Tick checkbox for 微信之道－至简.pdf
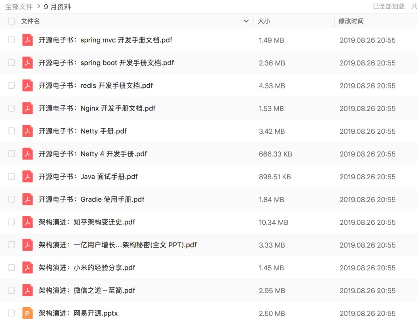This screenshot has width=417, height=321. coord(12,290)
